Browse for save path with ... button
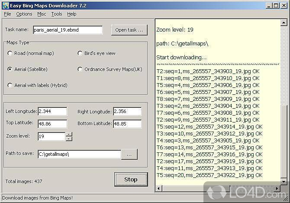 pos(129,154)
